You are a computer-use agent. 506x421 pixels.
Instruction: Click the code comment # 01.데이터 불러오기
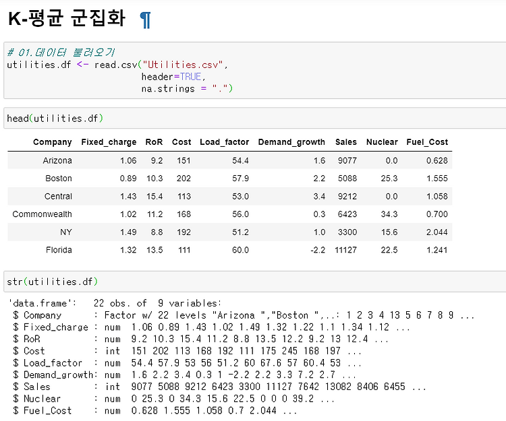[61, 52]
